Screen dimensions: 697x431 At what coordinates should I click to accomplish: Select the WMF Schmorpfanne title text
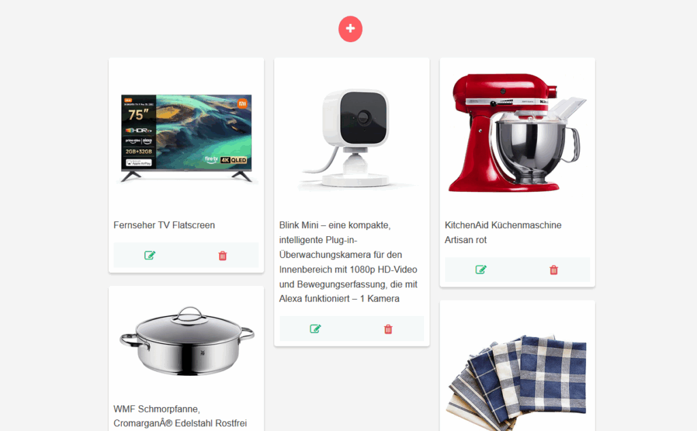180,416
